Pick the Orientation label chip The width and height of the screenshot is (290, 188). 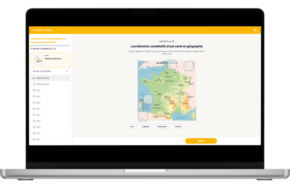click(x=161, y=126)
